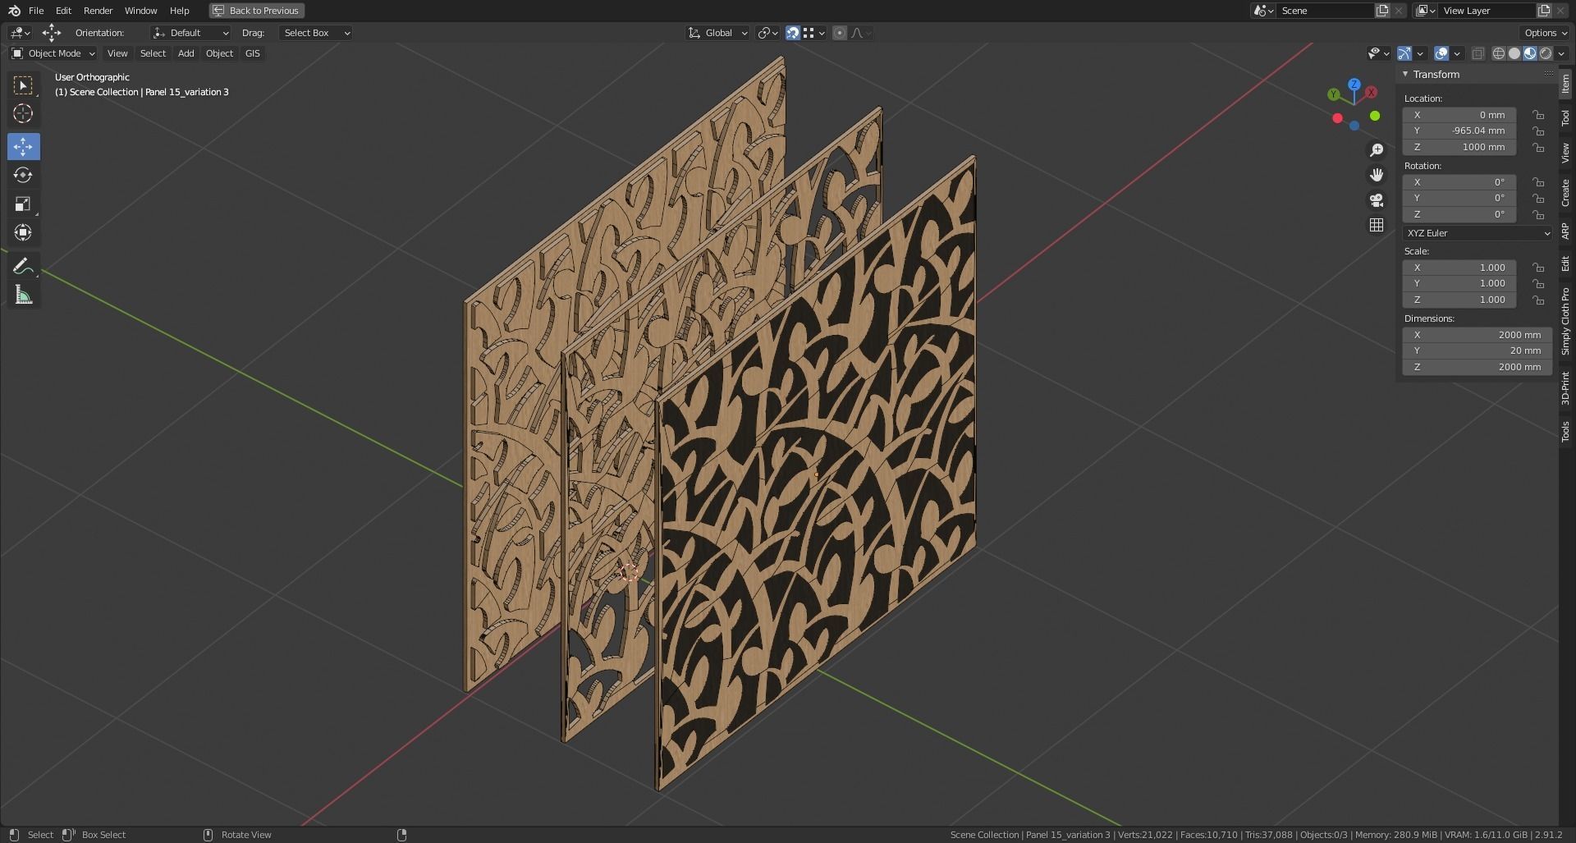The width and height of the screenshot is (1576, 843).
Task: Switch perspective/orthographic grid gizmo
Action: pyautogui.click(x=1377, y=225)
